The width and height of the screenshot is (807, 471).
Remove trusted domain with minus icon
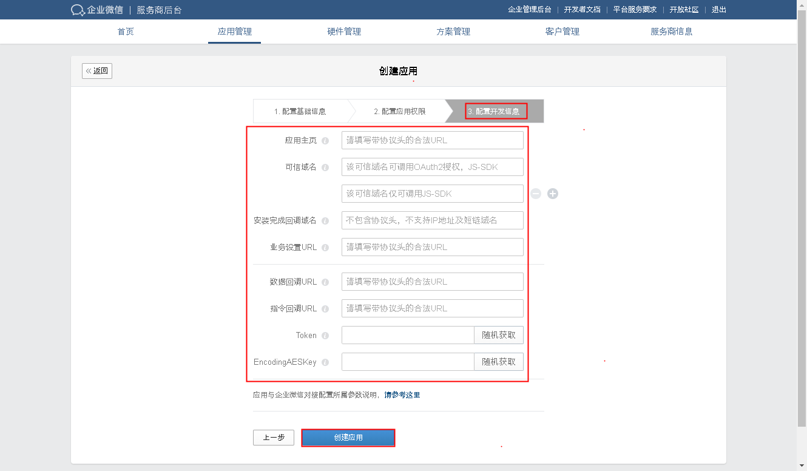tap(536, 194)
